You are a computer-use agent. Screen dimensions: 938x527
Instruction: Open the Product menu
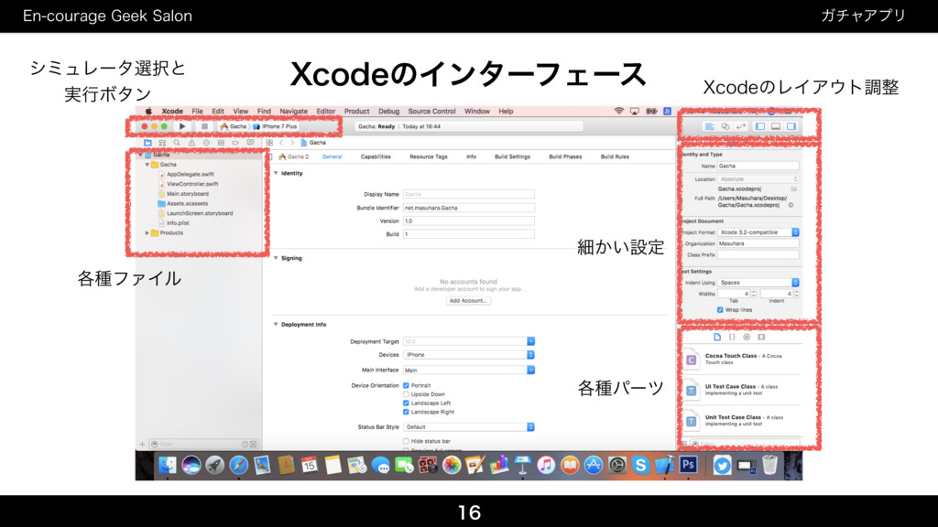(x=356, y=111)
